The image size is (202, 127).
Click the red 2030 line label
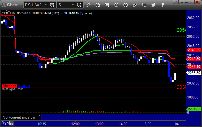pyautogui.click(x=181, y=87)
